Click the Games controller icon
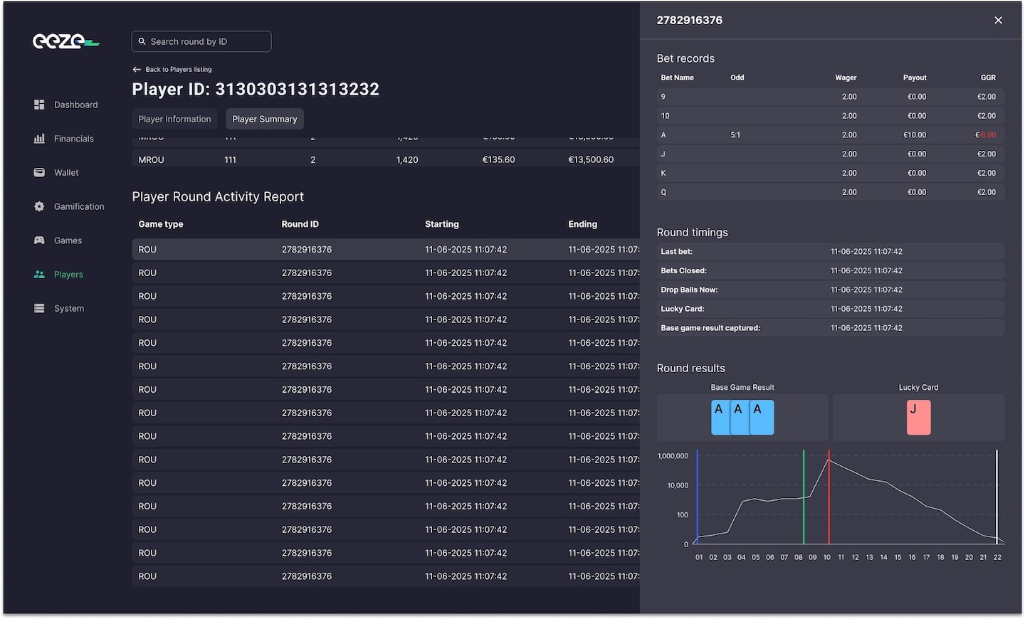The width and height of the screenshot is (1025, 619). click(x=39, y=240)
